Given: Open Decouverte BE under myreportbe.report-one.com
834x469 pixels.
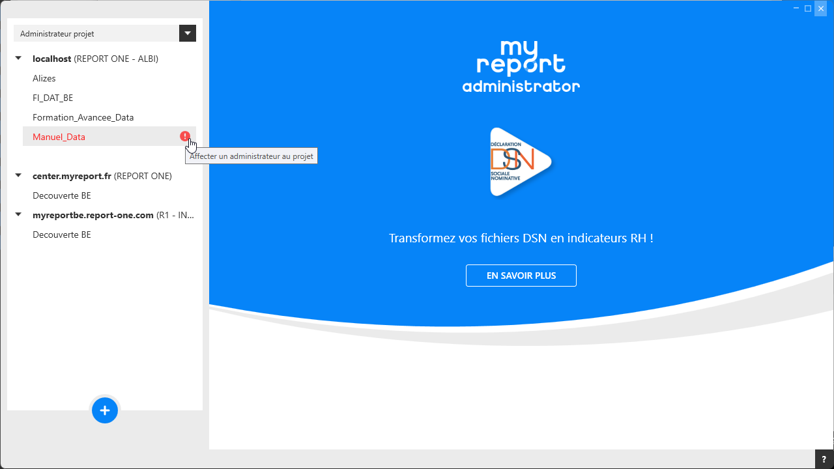Looking at the screenshot, I should click(62, 234).
